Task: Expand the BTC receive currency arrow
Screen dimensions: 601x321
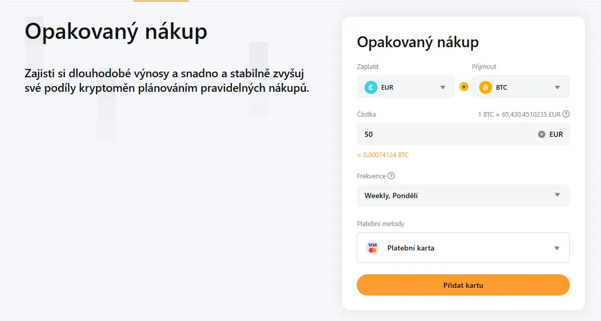Action: coord(557,87)
